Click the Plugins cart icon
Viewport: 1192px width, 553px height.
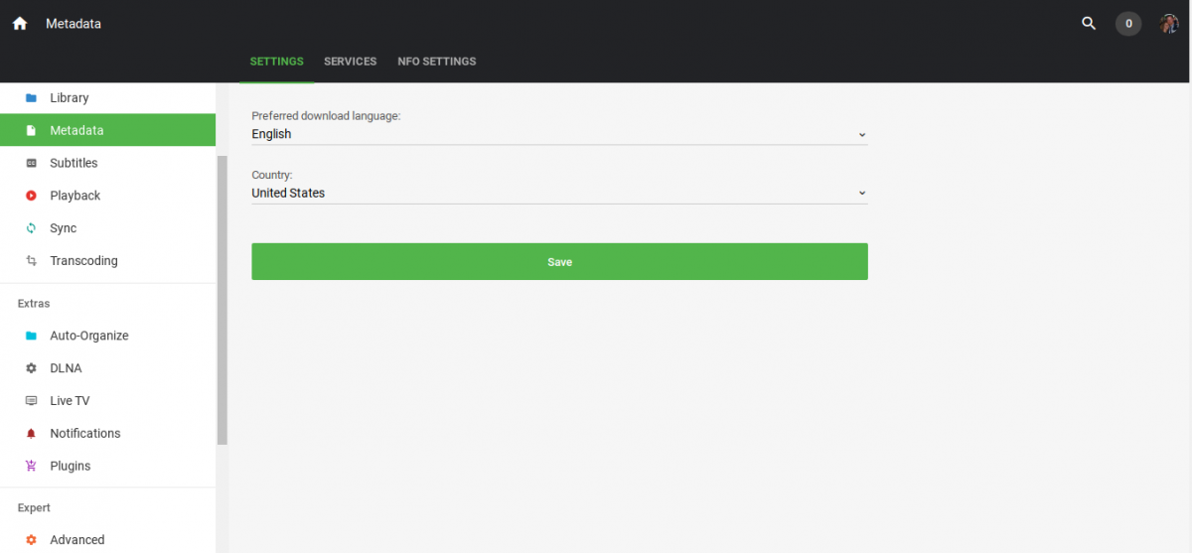tap(31, 467)
